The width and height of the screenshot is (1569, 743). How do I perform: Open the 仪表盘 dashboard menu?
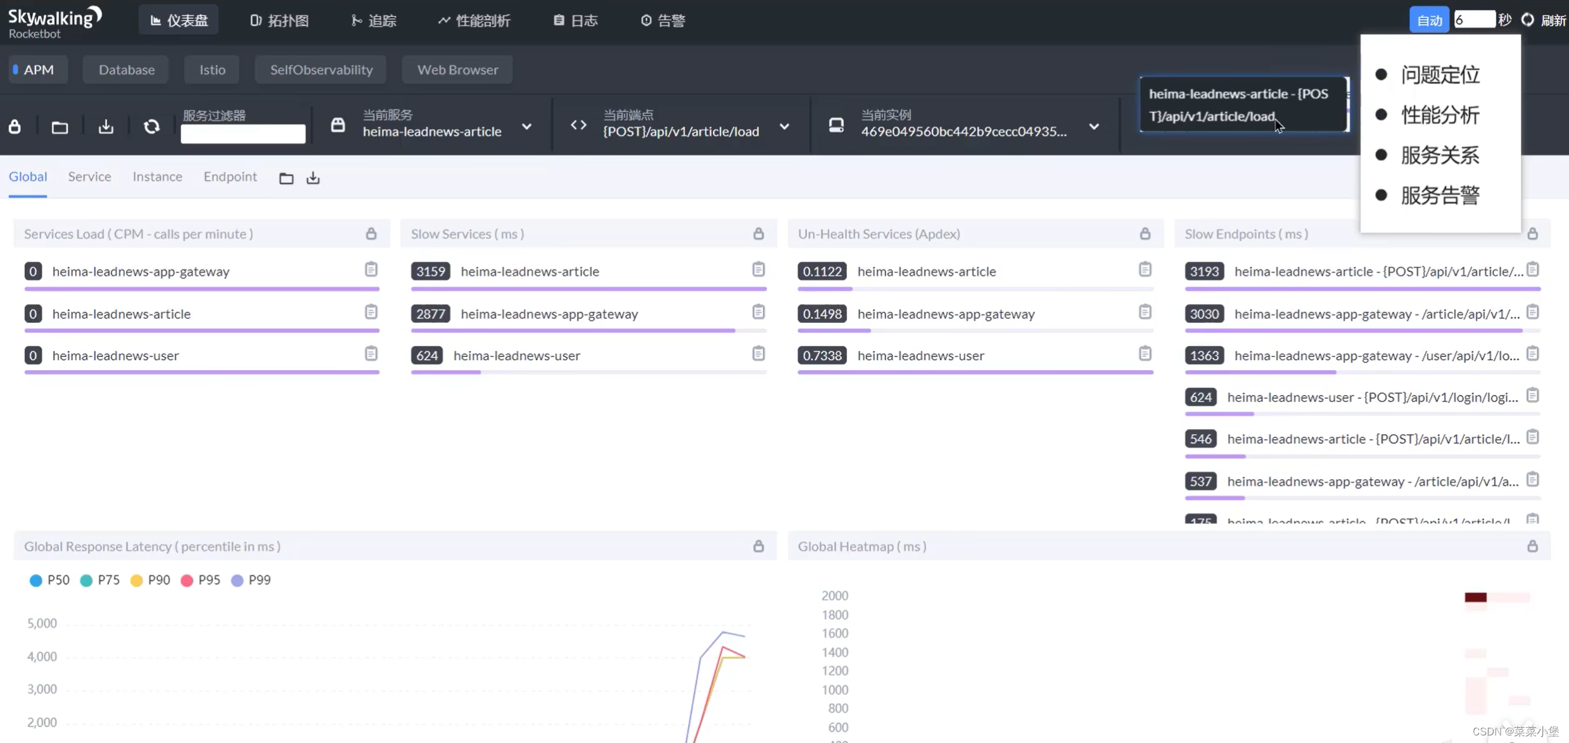point(179,20)
